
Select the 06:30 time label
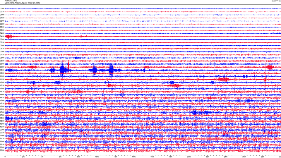pyautogui.click(x=2, y=49)
